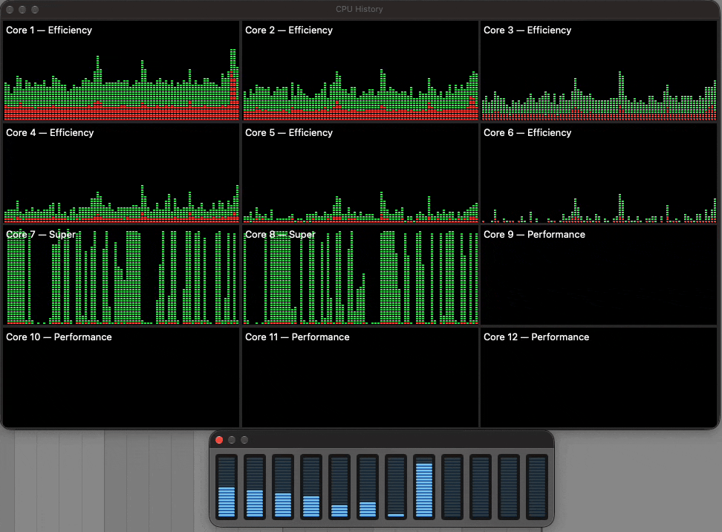This screenshot has height=532, width=722.
Task: Select the Core 4 — Efficiency label
Action: tap(50, 133)
